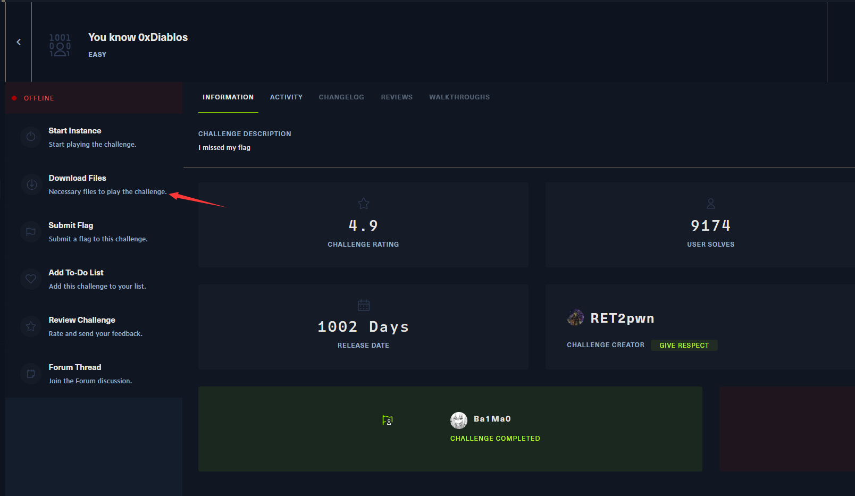This screenshot has height=496, width=855.
Task: Click the calendar icon above Release Date
Action: 363,305
